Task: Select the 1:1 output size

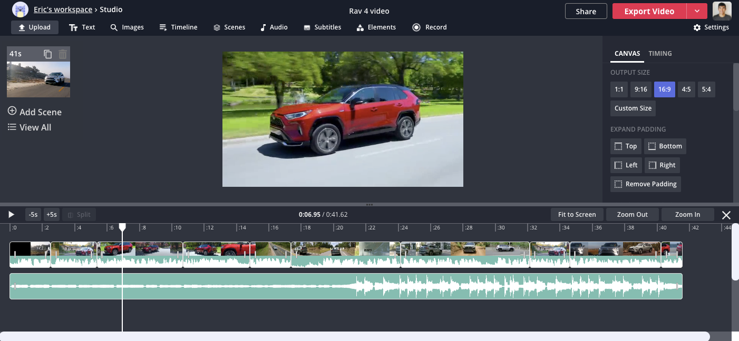Action: pyautogui.click(x=619, y=89)
